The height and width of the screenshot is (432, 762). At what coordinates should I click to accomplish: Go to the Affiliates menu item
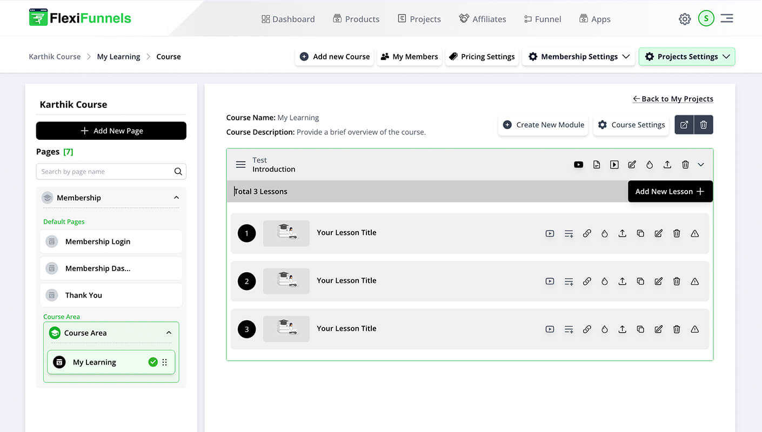pos(483,19)
